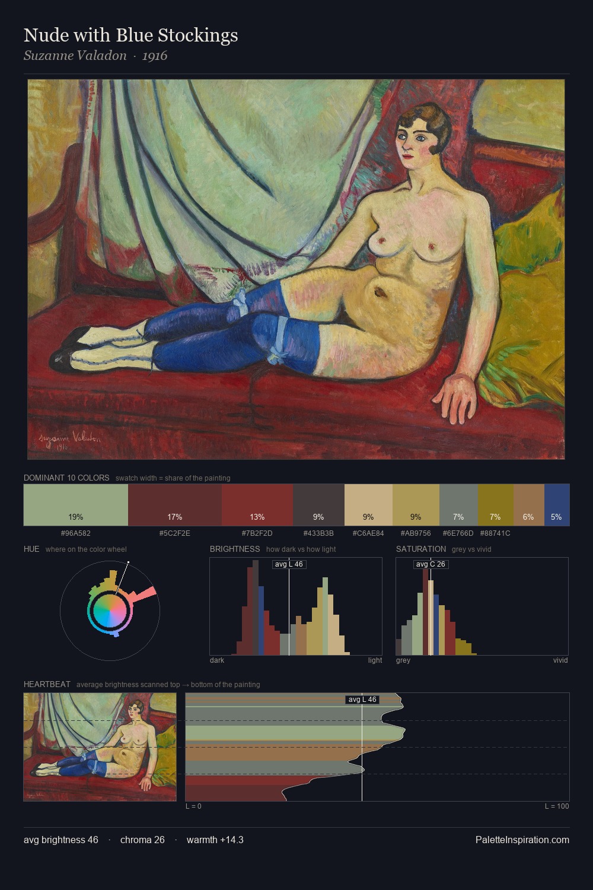Click the brightness histogram chart
This screenshot has width=593, height=890.
[296, 606]
